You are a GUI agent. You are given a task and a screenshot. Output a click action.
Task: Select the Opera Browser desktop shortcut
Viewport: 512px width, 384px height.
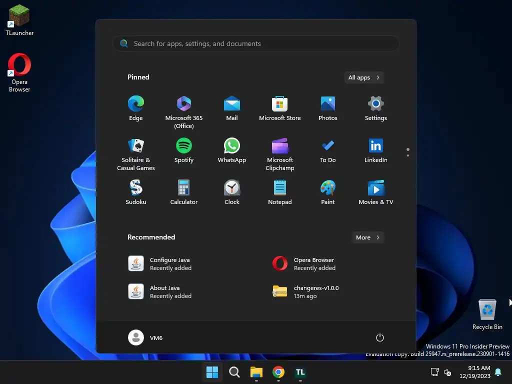(x=19, y=72)
